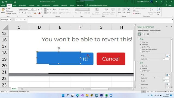Increase font size with larger A icon
174x98 pixels.
[39, 10]
